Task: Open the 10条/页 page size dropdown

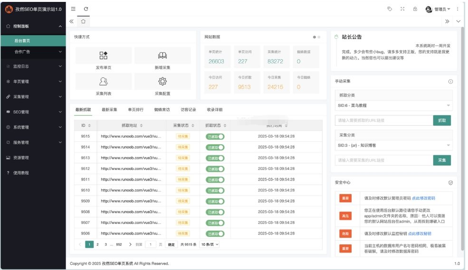Action: point(210,244)
